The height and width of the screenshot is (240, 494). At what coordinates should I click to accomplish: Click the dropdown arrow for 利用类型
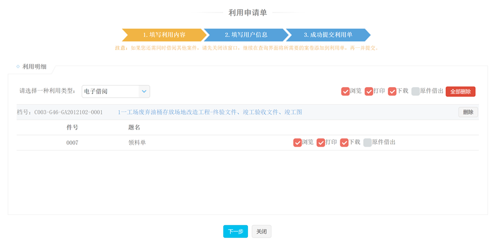point(144,92)
